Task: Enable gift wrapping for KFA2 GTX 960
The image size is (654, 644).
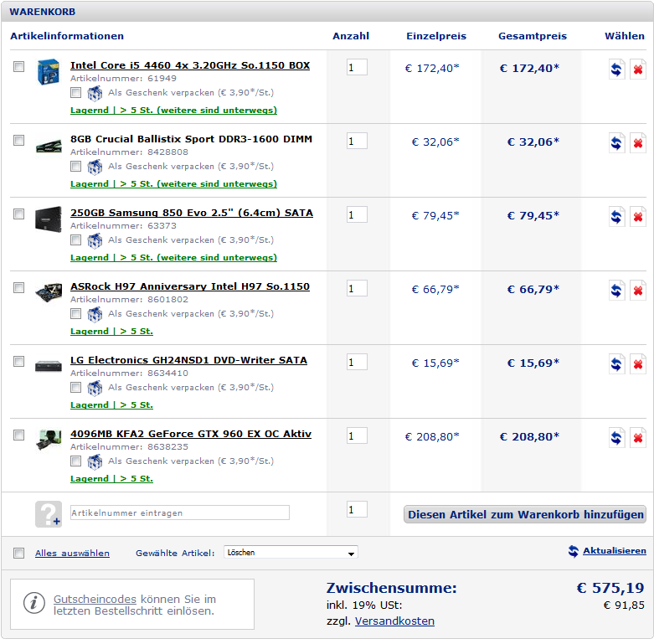Action: pos(75,461)
